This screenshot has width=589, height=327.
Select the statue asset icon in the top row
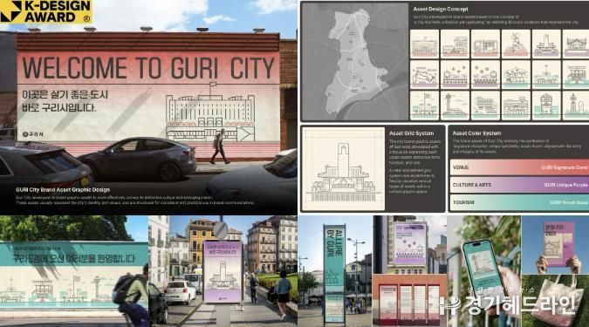point(516,44)
